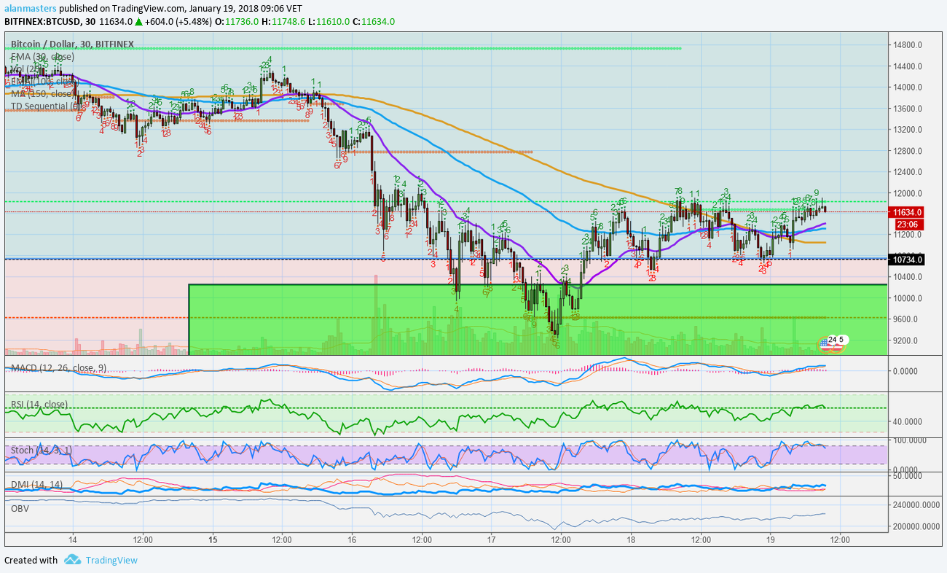Viewport: 947px width, 573px height.
Task: Click OBV scale value 240000.0000
Action: tap(916, 504)
